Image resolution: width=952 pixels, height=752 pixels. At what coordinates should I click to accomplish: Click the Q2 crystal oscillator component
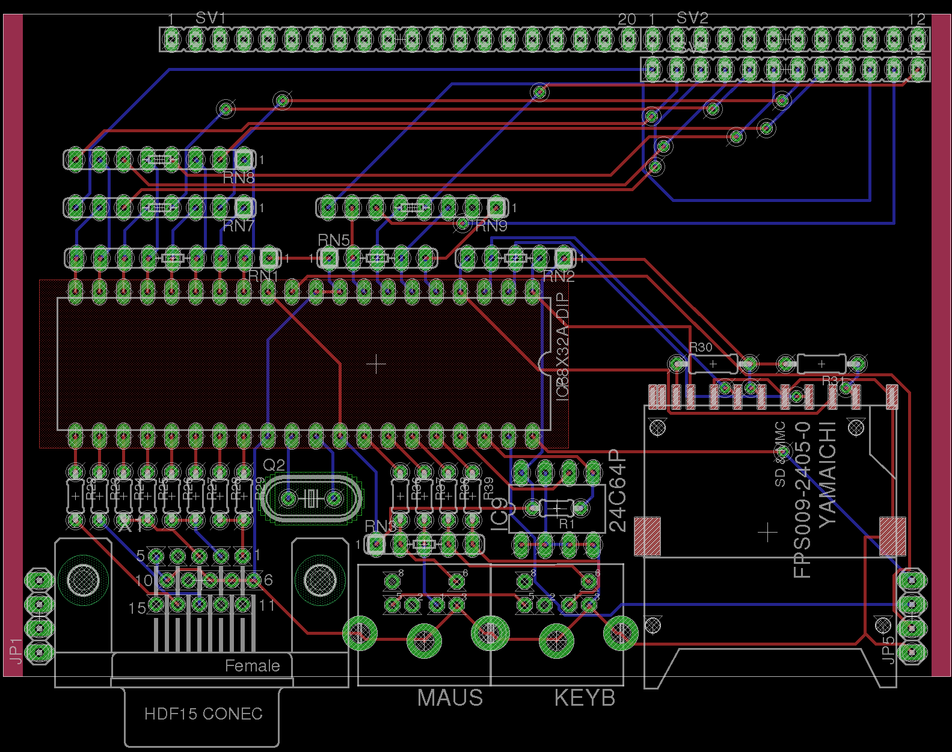click(311, 498)
